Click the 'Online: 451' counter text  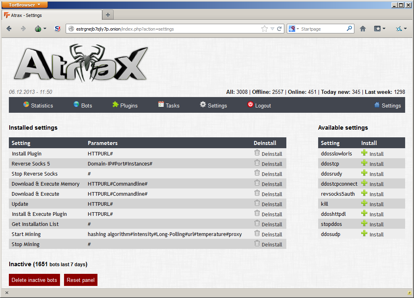point(302,92)
